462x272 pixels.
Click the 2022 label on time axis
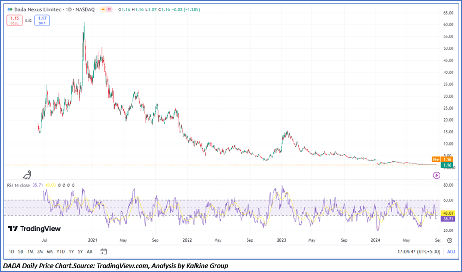coord(187,240)
